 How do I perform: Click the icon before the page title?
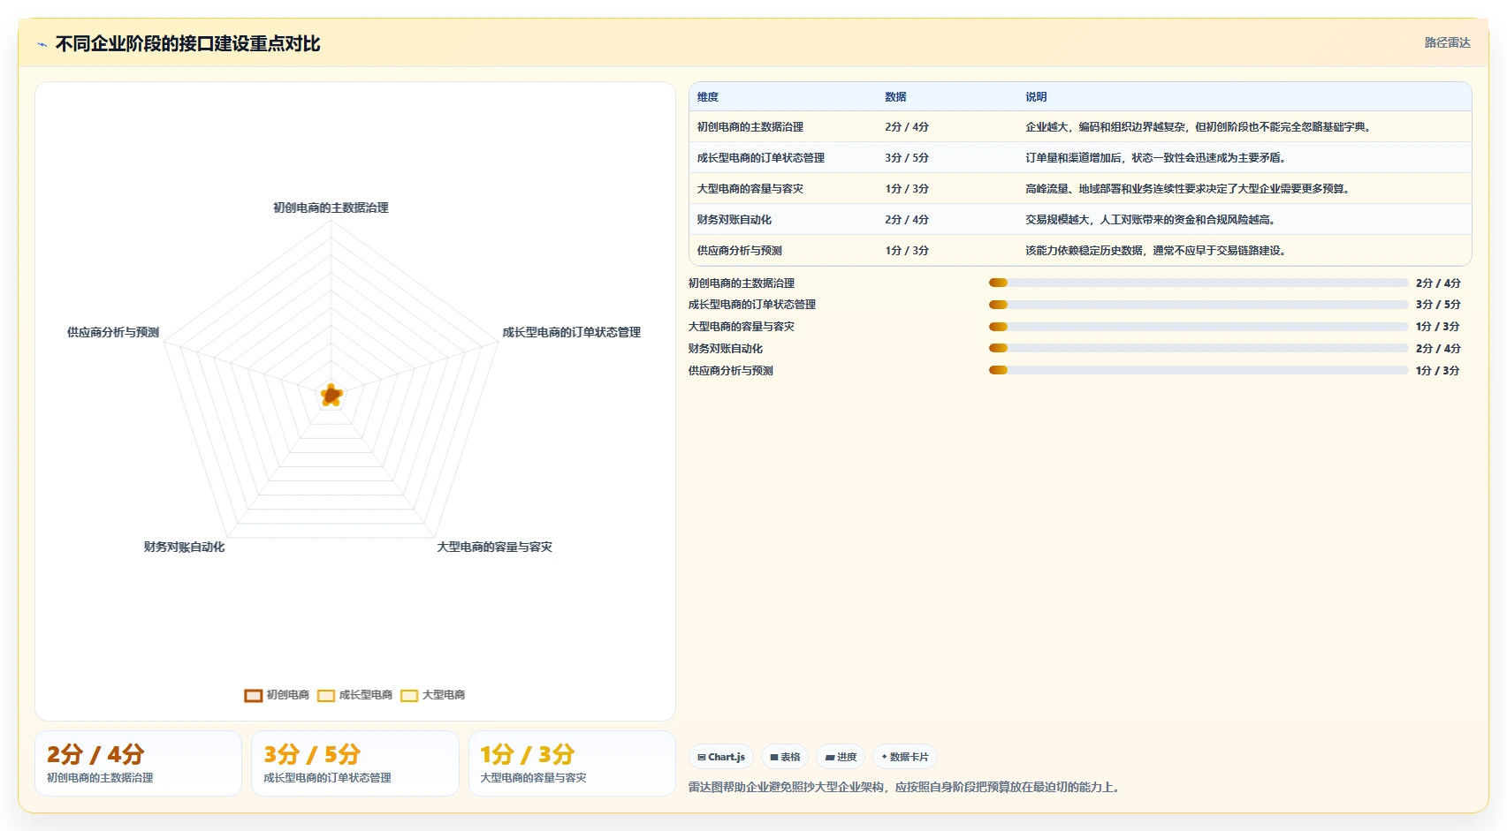pos(42,44)
